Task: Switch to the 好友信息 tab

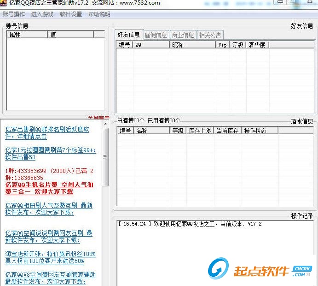Action: tap(129, 35)
